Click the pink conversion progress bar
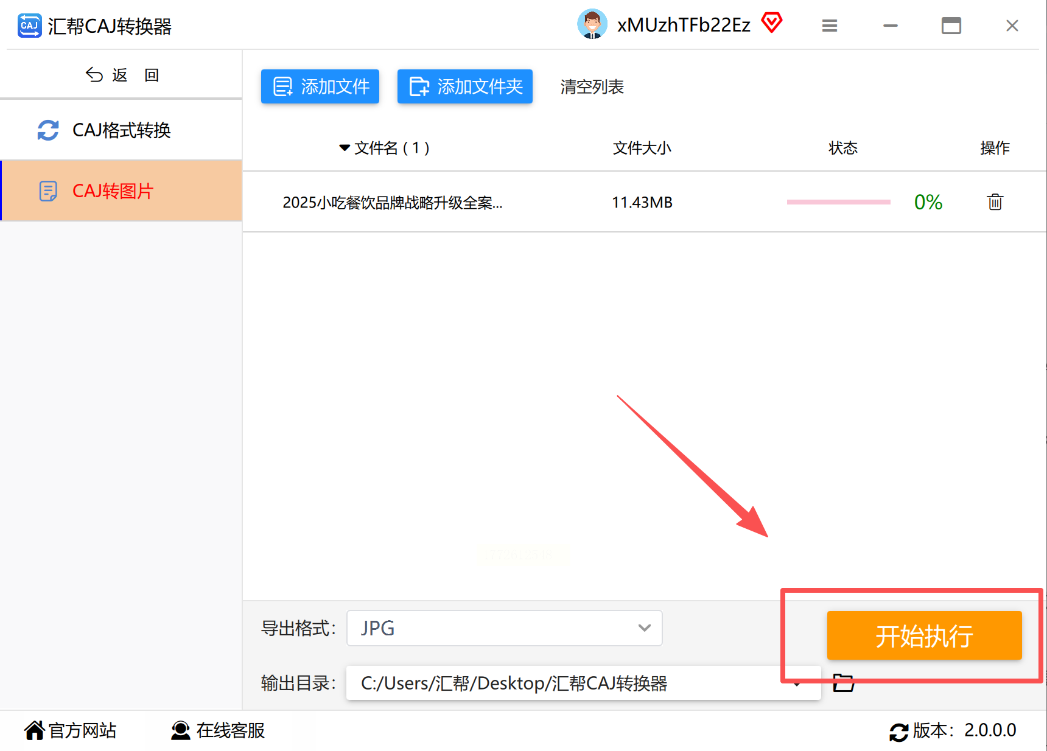Viewport: 1047px width, 751px height. point(838,201)
